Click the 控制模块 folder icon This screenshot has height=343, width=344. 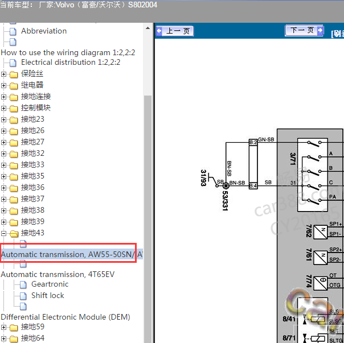(14, 109)
